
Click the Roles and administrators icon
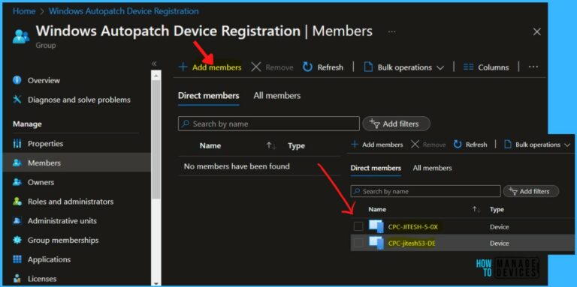point(17,201)
